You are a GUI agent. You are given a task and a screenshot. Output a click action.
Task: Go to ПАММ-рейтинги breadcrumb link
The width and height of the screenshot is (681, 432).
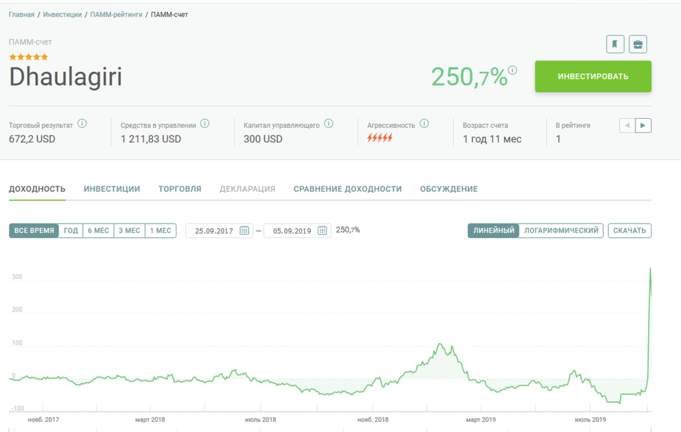(116, 14)
